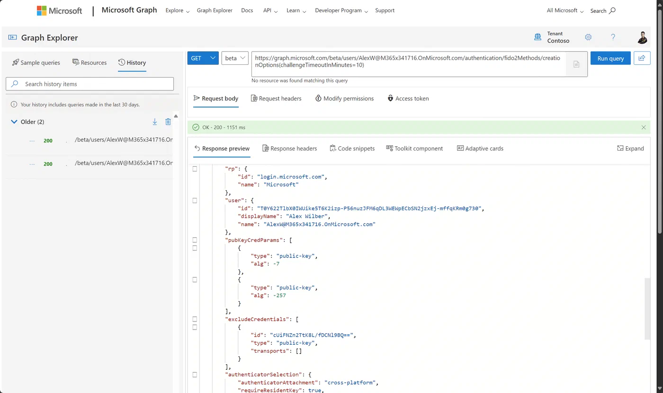Select Response preview tab

[222, 148]
